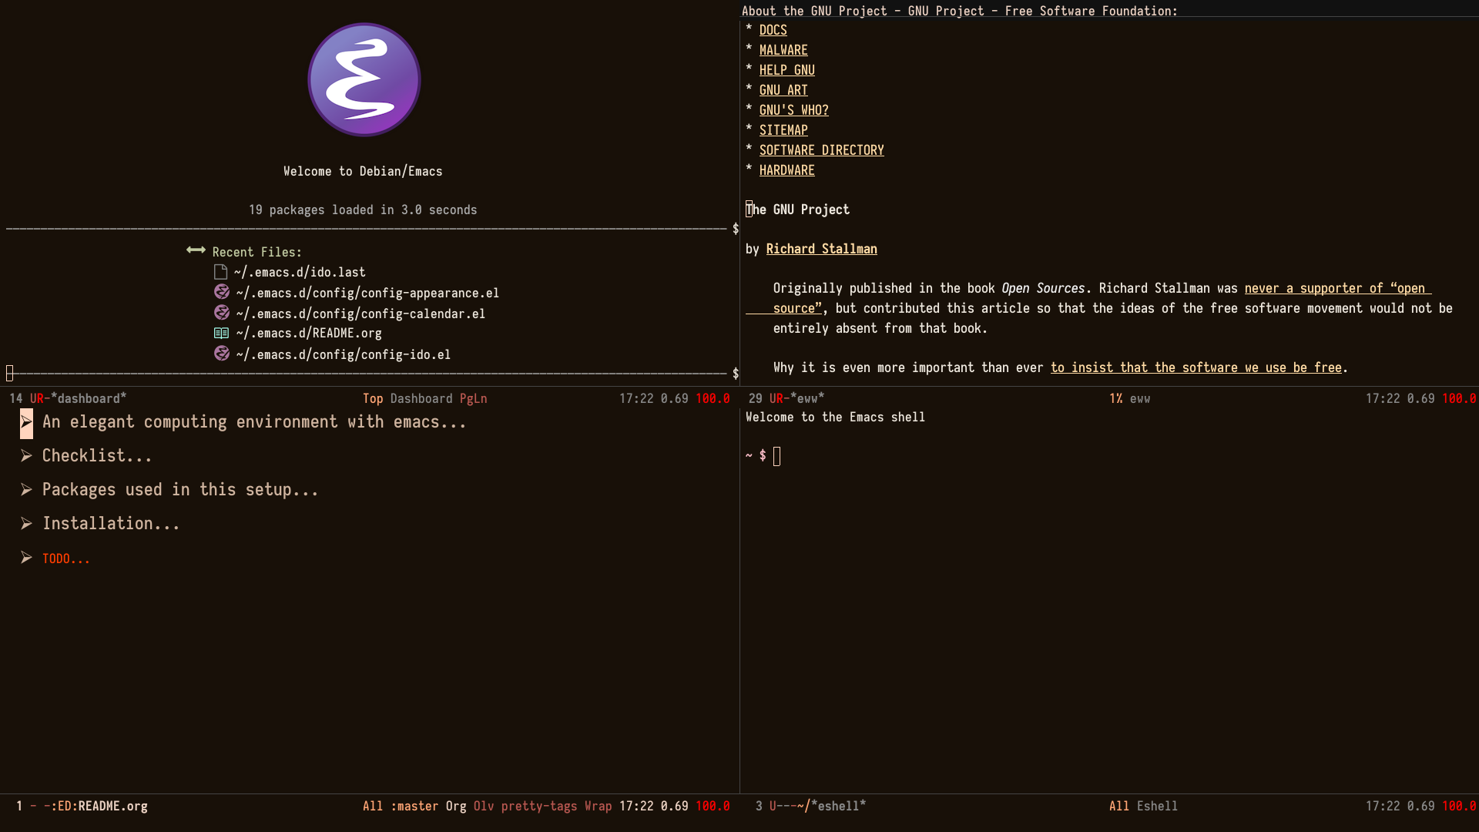Open the MALWARE navigation link
Screen dimensions: 1479x832
click(783, 50)
